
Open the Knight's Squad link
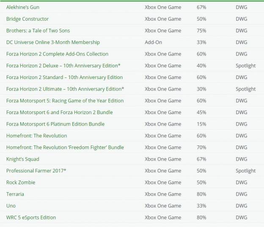[23, 159]
